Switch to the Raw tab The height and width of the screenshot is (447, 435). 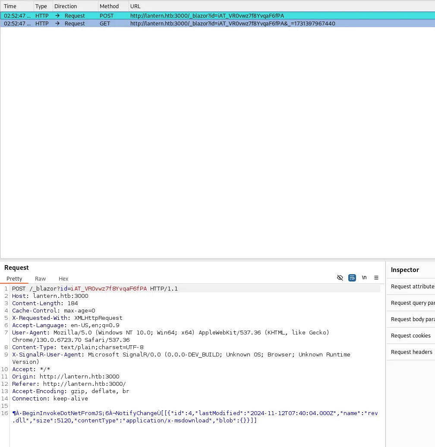pyautogui.click(x=40, y=279)
